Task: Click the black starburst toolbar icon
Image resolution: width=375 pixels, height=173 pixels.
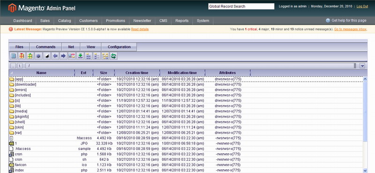Action: [x=47, y=56]
